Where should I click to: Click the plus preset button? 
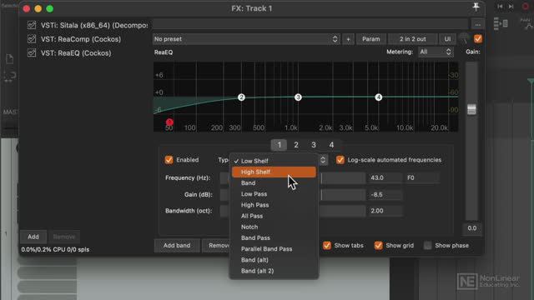348,39
